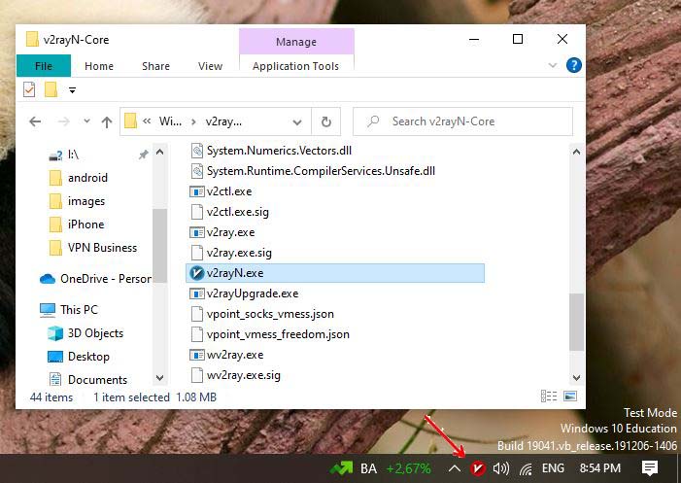681x483 pixels.
Task: Open Customize Quick Access Toolbar dropdown
Action: coord(72,90)
